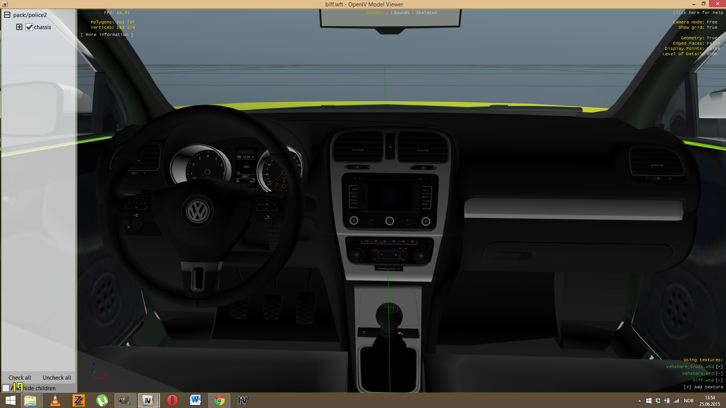Viewport: 726px width, 408px height.
Task: Expand the chassis tree node
Action: [19, 27]
